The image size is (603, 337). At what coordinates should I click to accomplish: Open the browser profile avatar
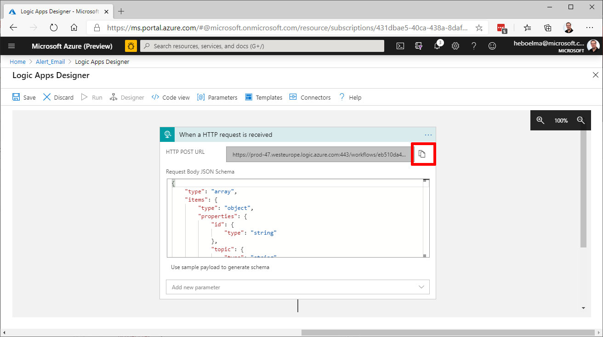click(569, 28)
